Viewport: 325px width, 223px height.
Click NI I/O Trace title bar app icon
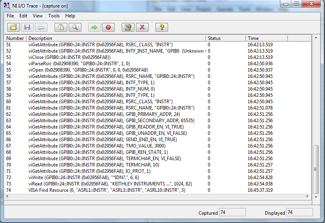tap(7, 6)
